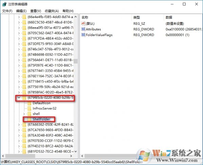Click folder icon of {674B6698-EE92 key
This screenshot has width=203, height=165.
click(x=24, y=55)
